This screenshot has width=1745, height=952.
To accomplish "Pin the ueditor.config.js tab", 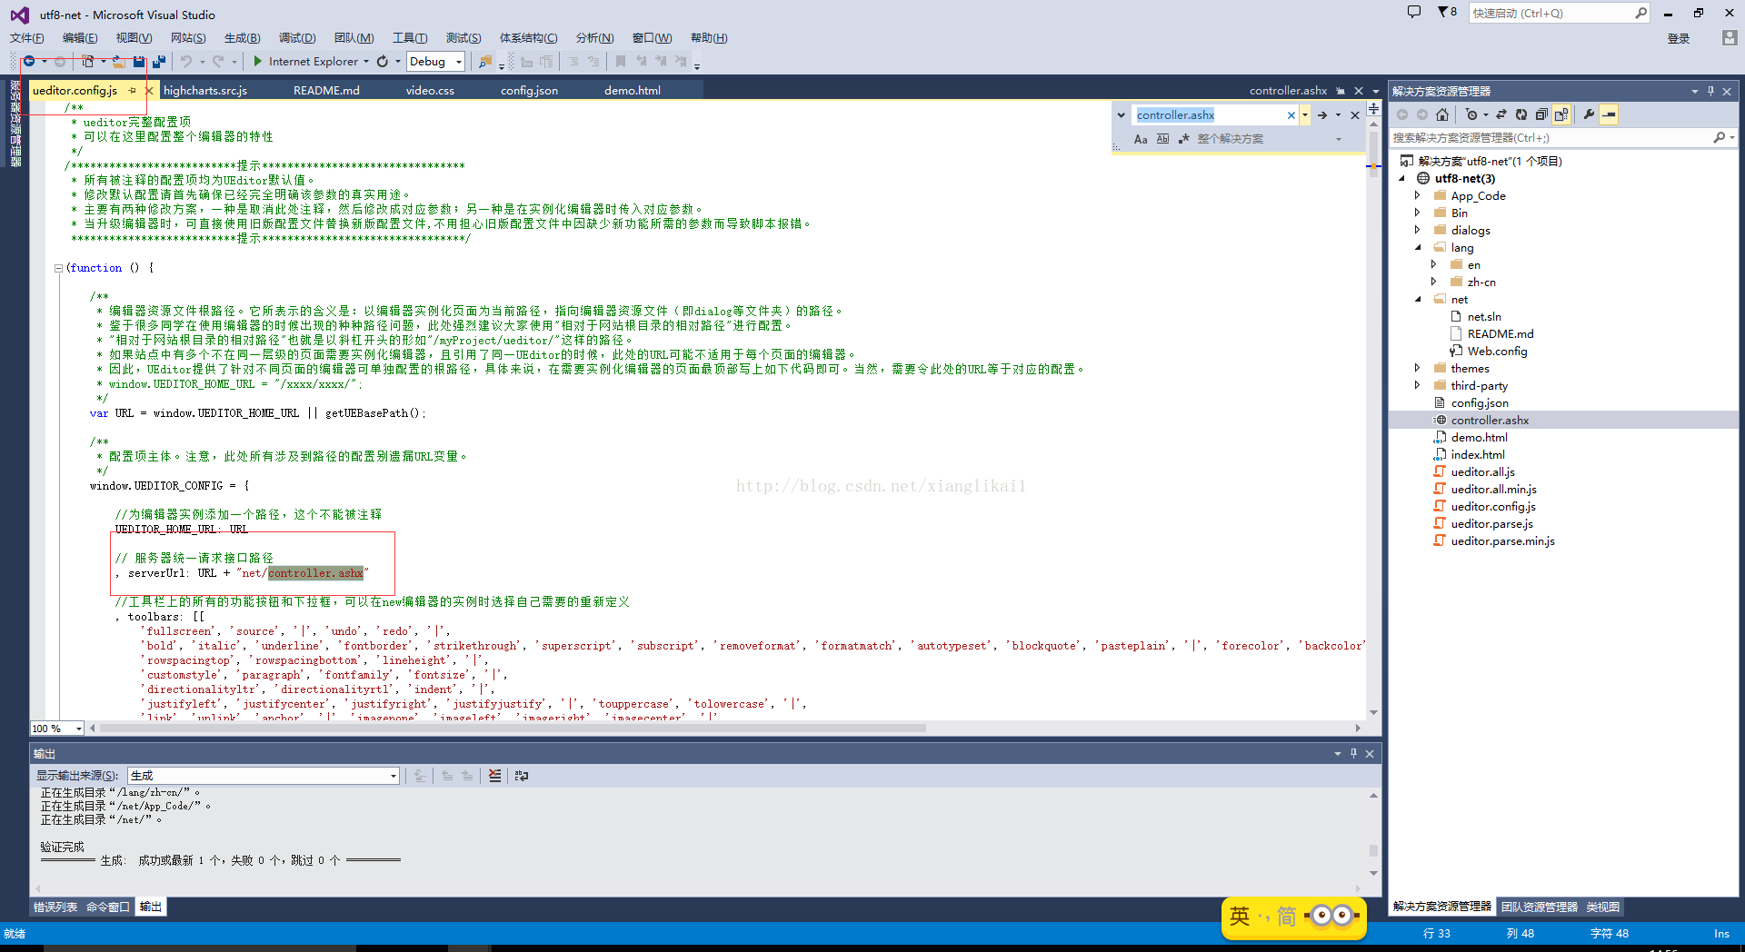I will click(x=133, y=90).
